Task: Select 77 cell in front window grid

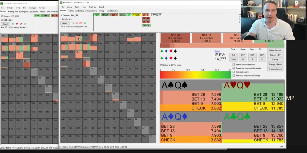Action: tap(115, 96)
